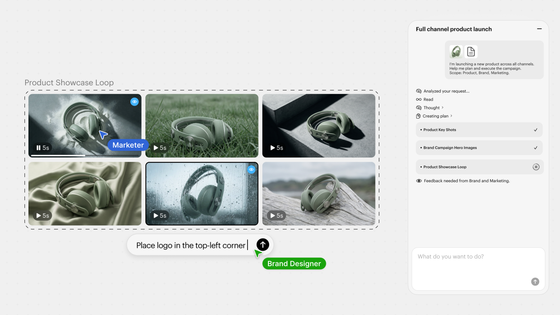
Task: Submit the logo placement prompt with the arrow button
Action: coord(262,245)
